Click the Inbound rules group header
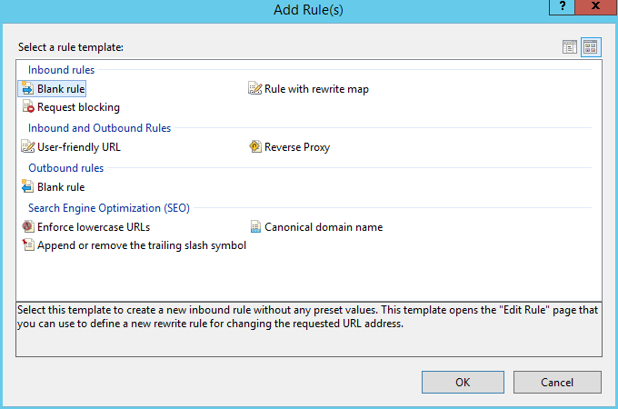This screenshot has width=618, height=409. point(61,70)
